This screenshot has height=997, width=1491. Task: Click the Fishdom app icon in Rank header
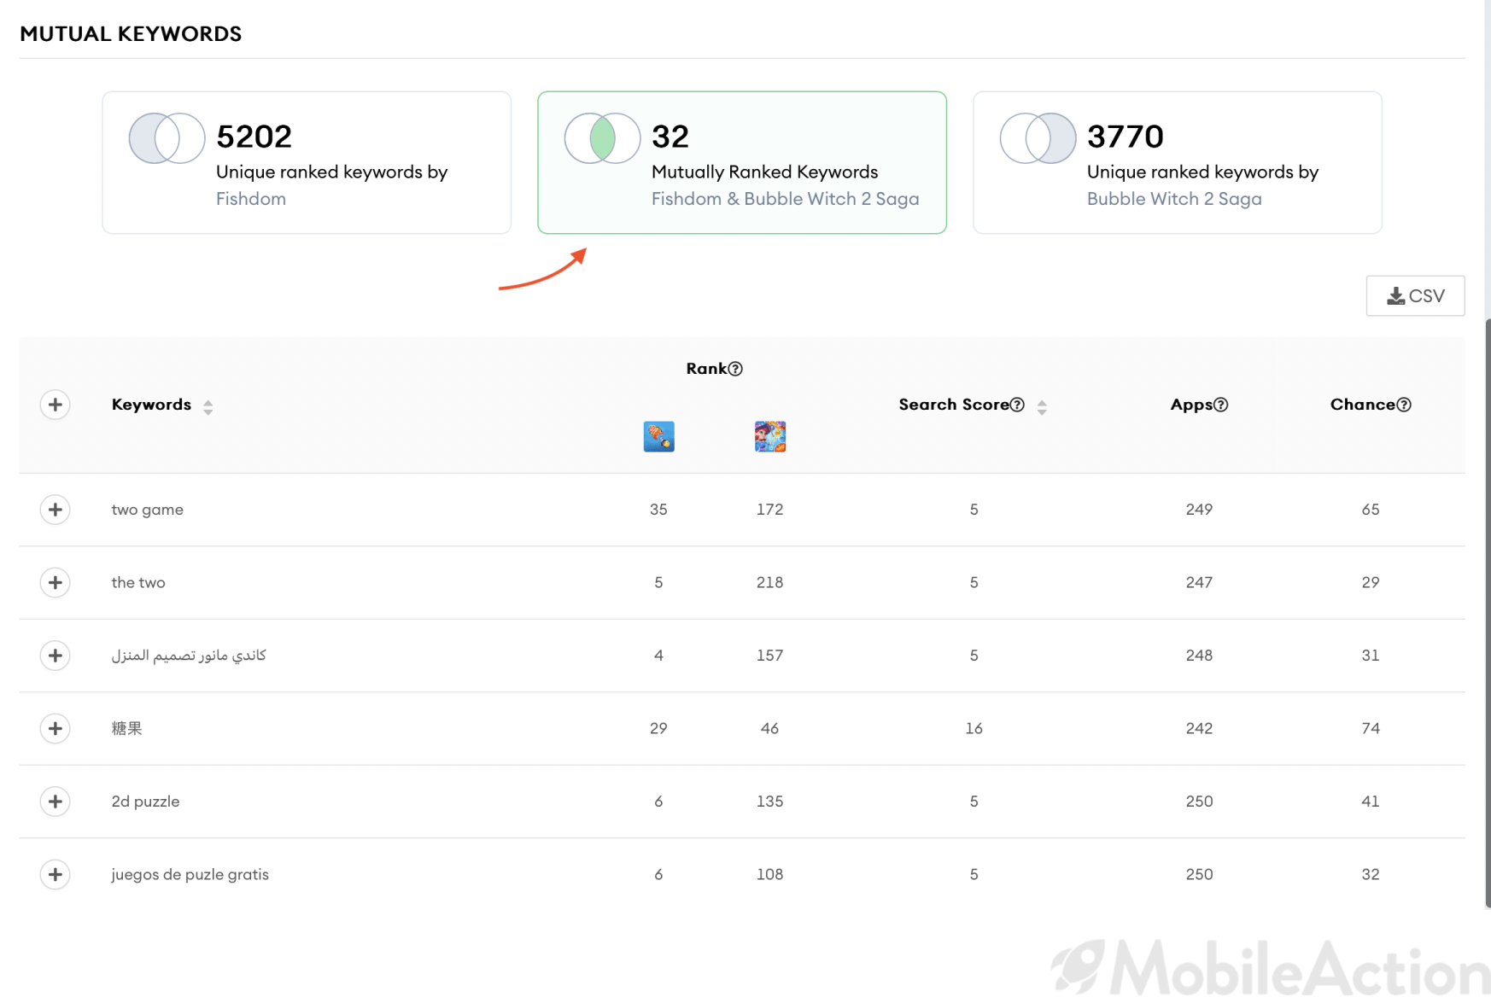[658, 436]
